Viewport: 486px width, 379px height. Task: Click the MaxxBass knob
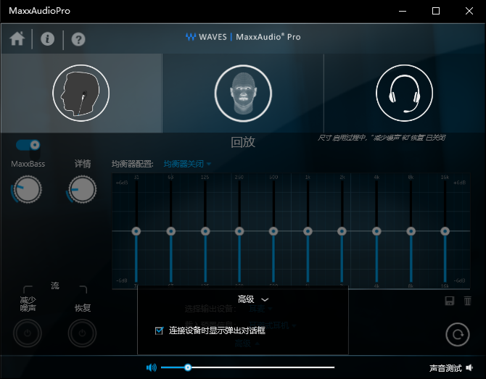28,190
